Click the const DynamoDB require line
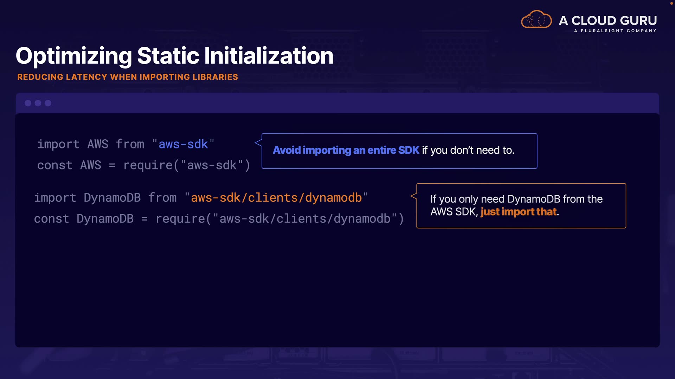The height and width of the screenshot is (379, 675). point(219,219)
